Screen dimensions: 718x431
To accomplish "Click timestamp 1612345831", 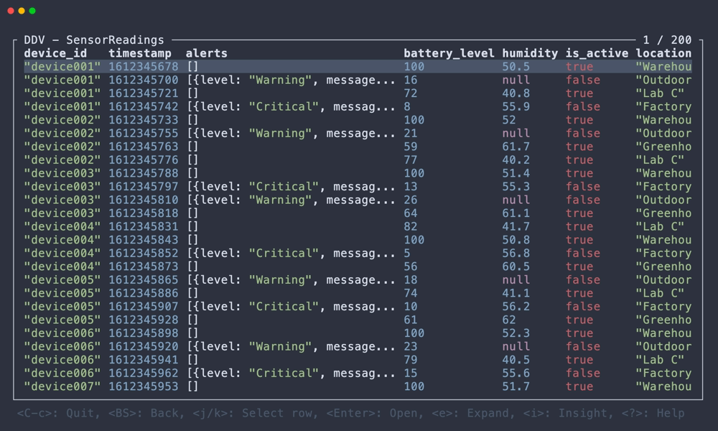I will pyautogui.click(x=144, y=226).
